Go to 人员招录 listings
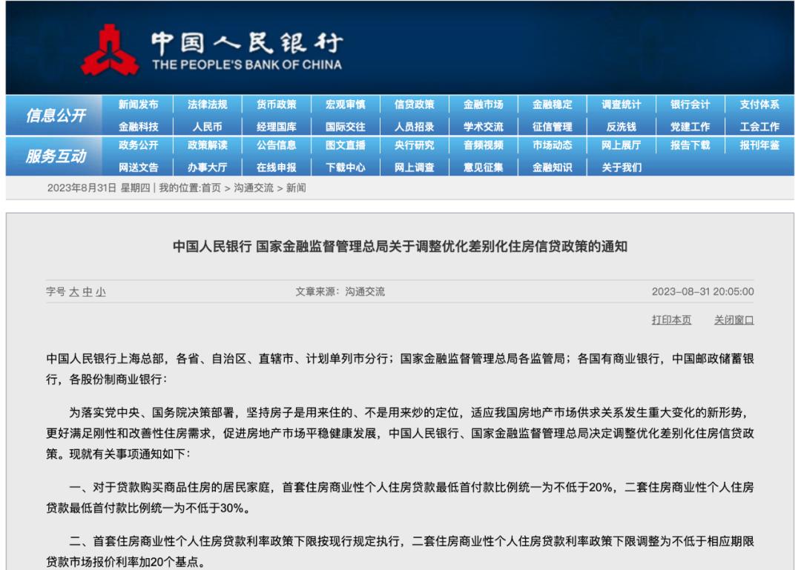 (415, 126)
